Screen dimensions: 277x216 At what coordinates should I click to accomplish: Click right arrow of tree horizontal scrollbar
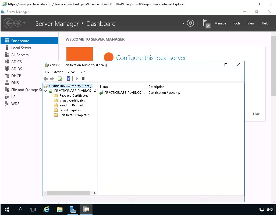(x=94, y=193)
